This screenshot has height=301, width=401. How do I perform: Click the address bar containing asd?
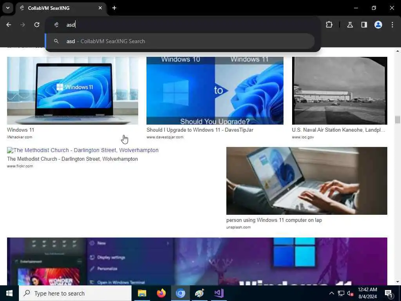pos(183,25)
